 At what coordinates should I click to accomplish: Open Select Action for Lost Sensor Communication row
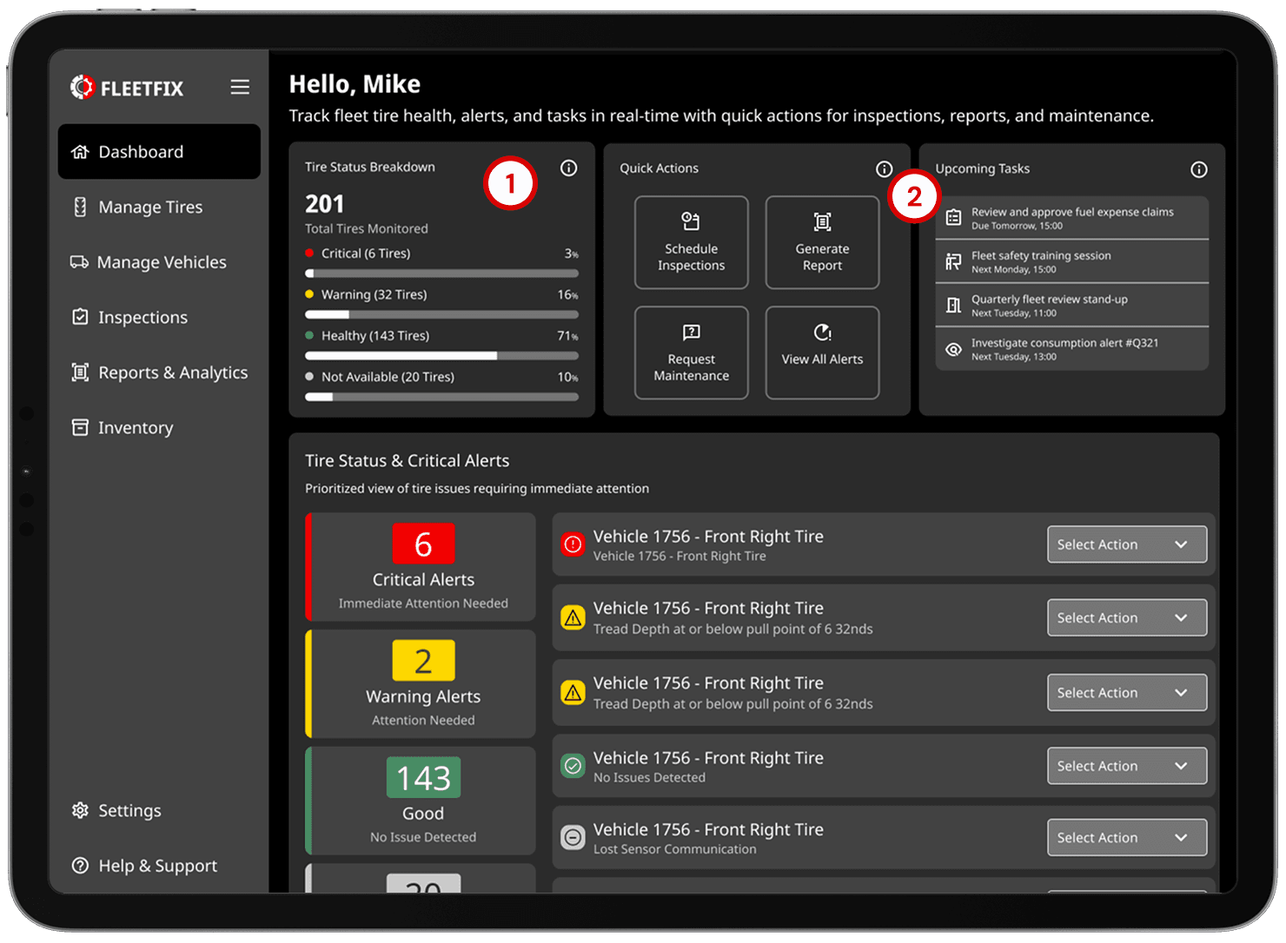(x=1126, y=837)
